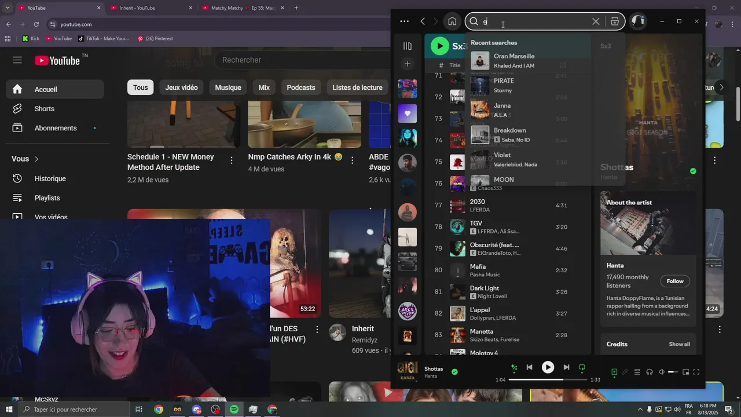
Task: Click the song progress bar
Action: (548, 379)
